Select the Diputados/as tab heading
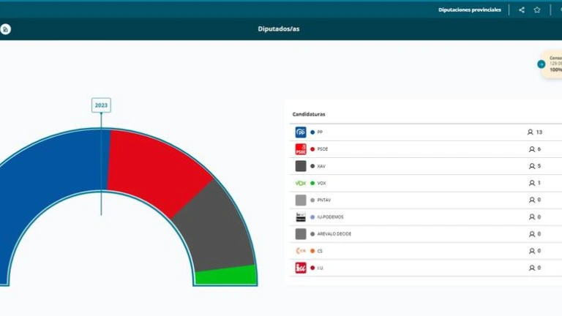This screenshot has height=316, width=562. pos(279,29)
